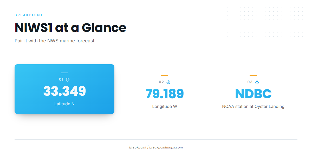Click the compass icon beside 02
The width and height of the screenshot is (312, 156).
168,82
